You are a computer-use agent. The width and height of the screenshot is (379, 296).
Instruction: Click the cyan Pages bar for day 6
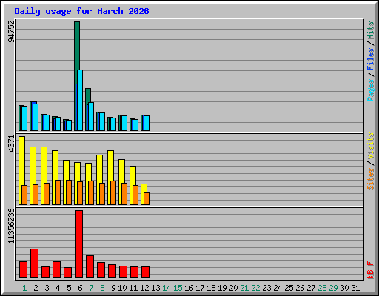(80, 101)
